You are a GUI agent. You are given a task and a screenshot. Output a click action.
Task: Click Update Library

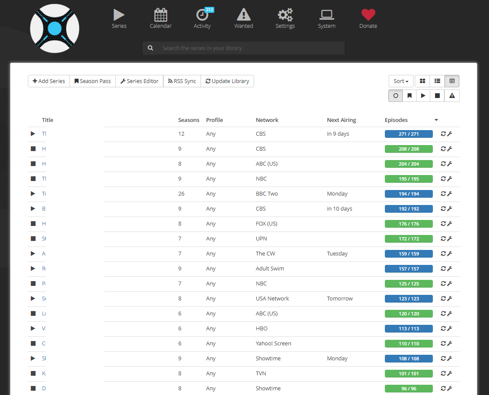click(227, 81)
